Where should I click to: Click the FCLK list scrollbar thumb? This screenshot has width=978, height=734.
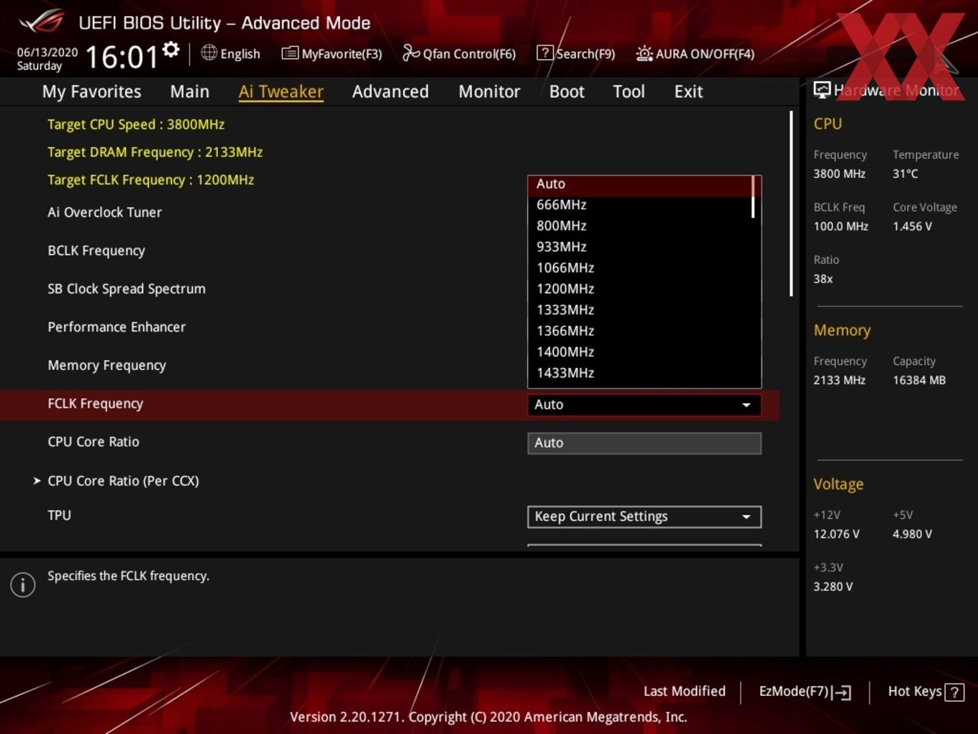pyautogui.click(x=754, y=196)
